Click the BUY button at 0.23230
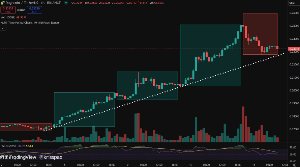Viewport: 300px width, 167px height. click(34, 10)
